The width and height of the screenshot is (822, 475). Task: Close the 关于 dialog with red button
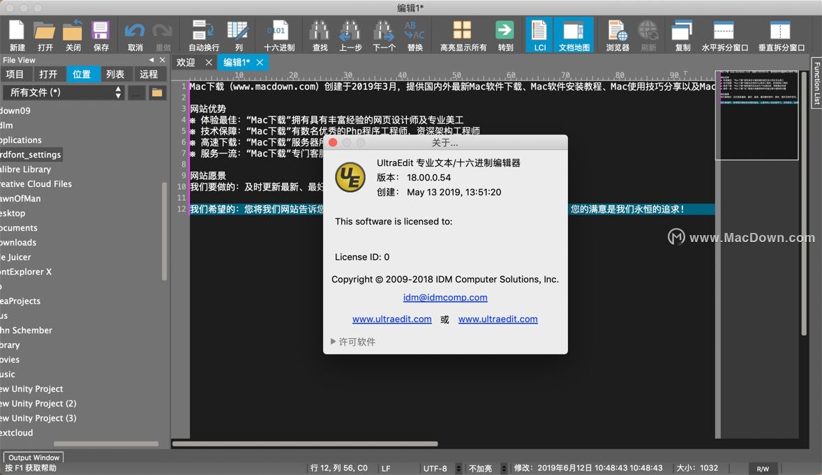(x=333, y=142)
